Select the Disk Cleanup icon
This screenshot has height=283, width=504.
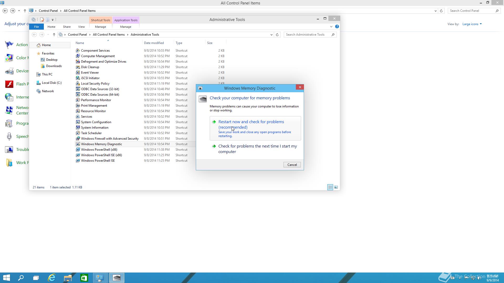coord(78,67)
